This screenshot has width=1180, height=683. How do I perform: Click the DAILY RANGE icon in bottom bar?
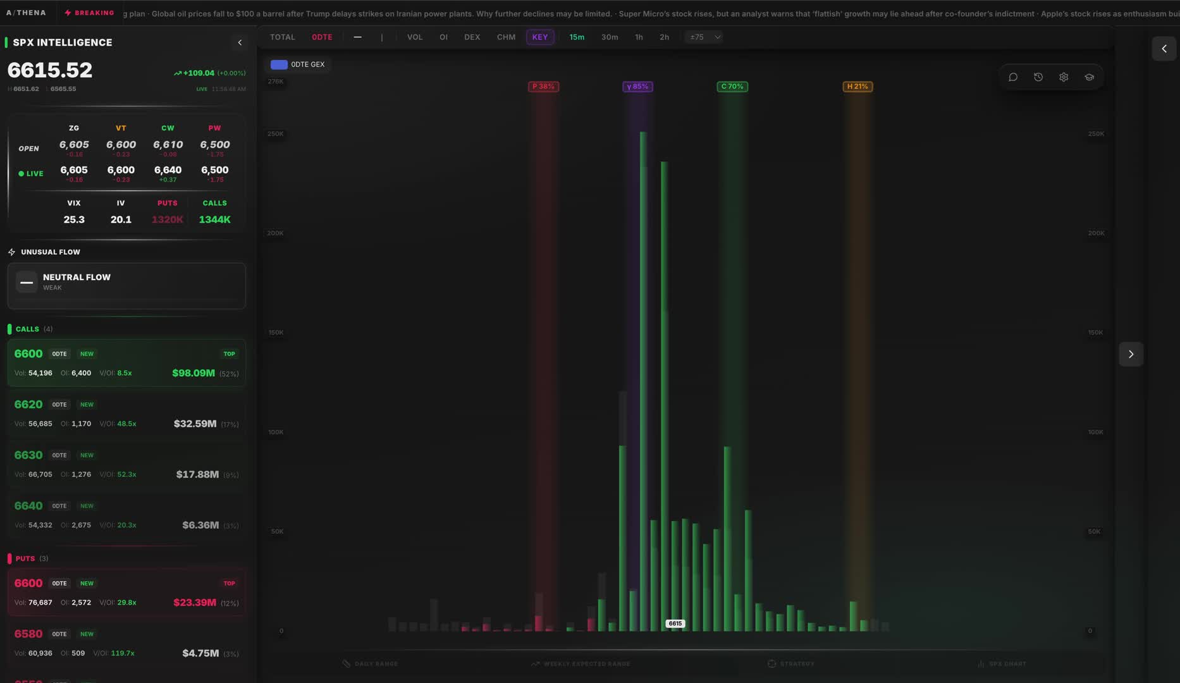point(347,663)
